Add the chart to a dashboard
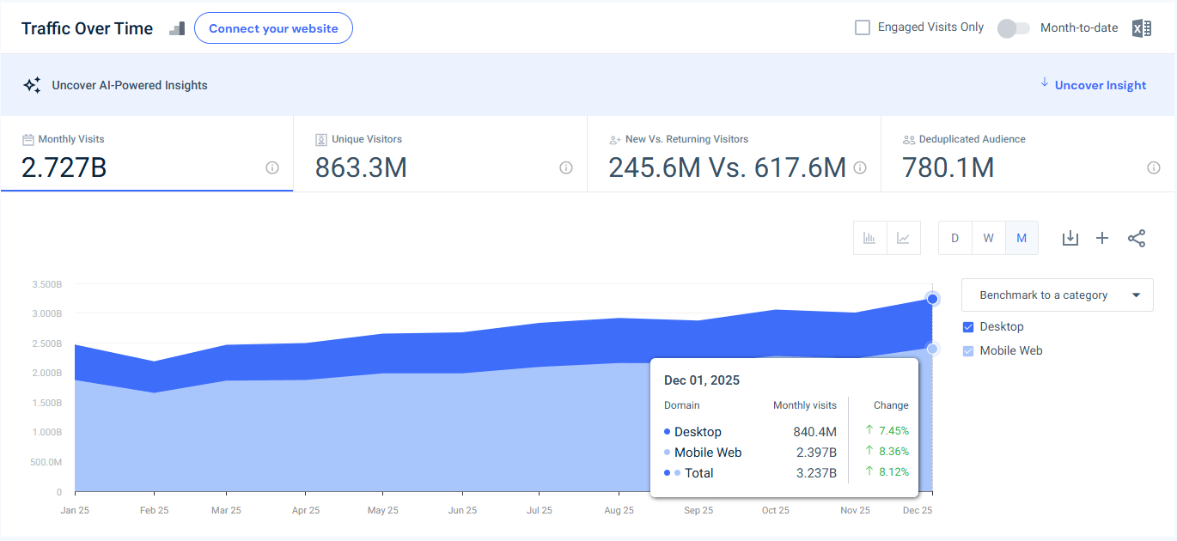This screenshot has width=1177, height=541. click(x=1102, y=238)
